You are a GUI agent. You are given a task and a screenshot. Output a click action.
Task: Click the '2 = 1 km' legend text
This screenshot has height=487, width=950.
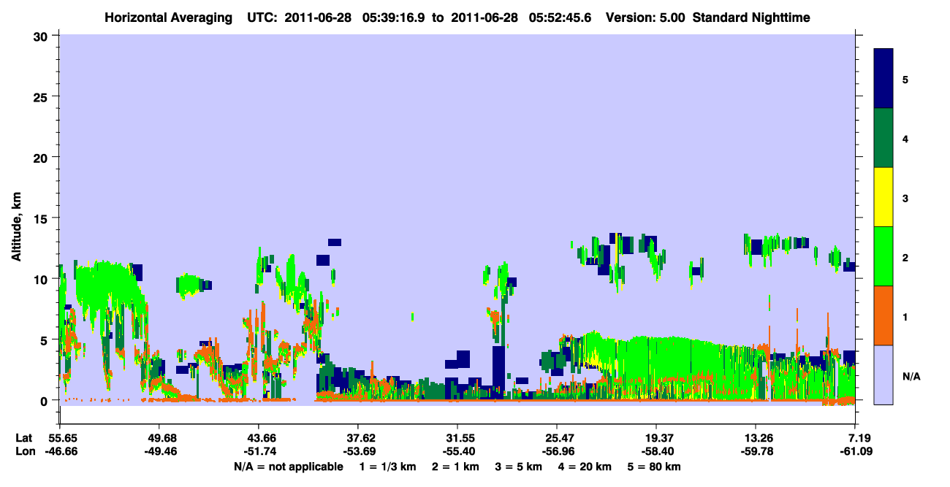point(455,467)
